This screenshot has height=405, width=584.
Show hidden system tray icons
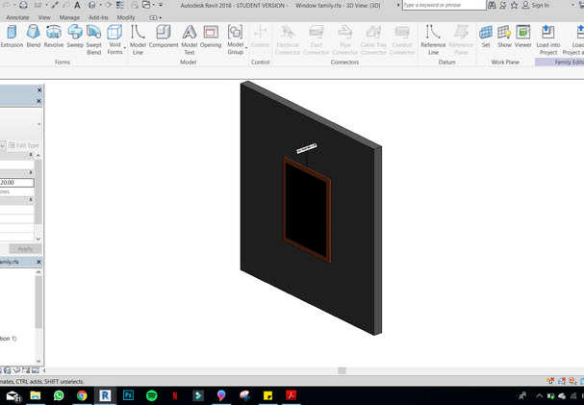pos(539,395)
